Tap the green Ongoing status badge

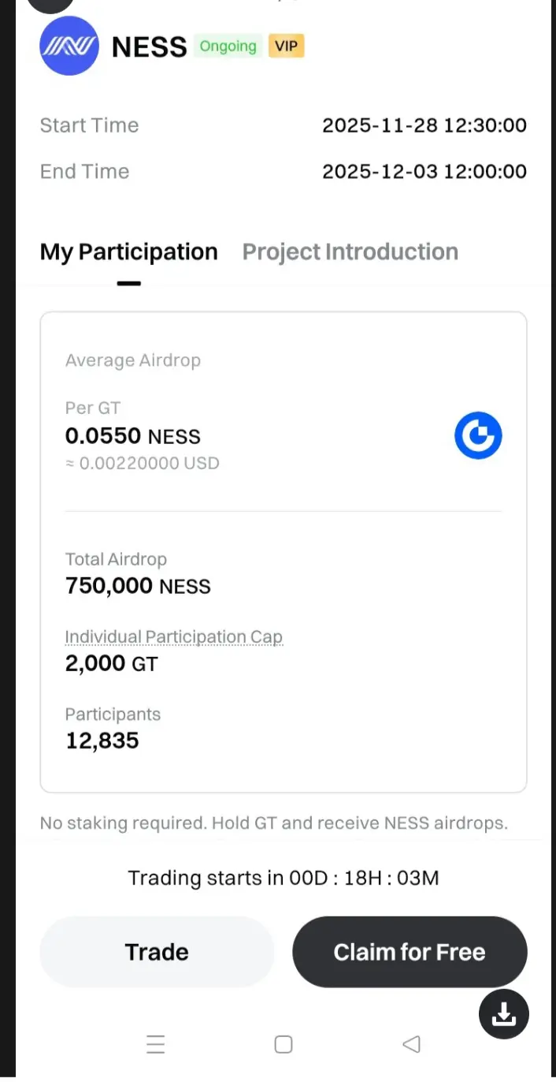228,46
